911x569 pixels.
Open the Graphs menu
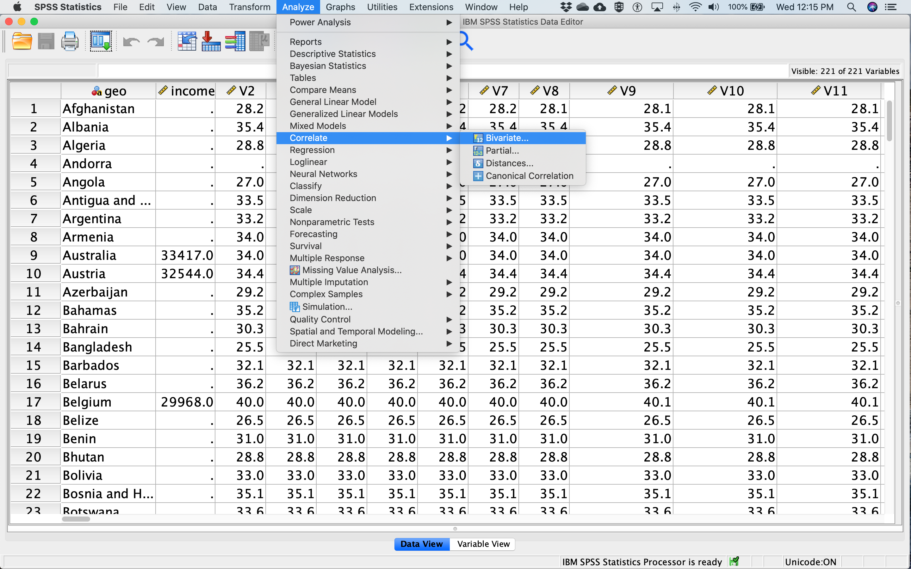[340, 7]
